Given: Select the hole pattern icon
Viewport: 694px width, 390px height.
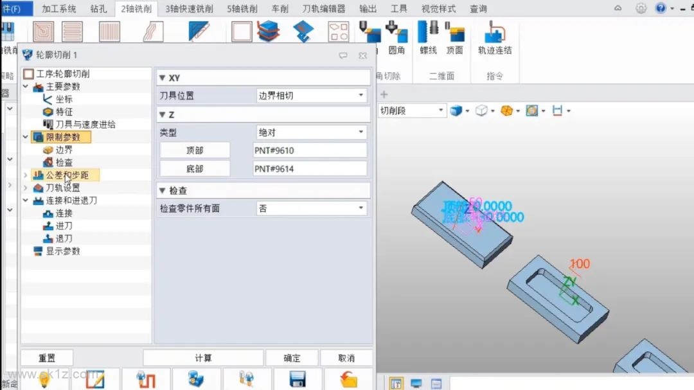Looking at the screenshot, I should [x=339, y=32].
